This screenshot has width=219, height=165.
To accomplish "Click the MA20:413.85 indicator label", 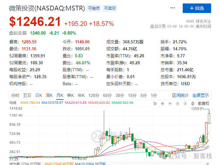I will tap(76, 103).
